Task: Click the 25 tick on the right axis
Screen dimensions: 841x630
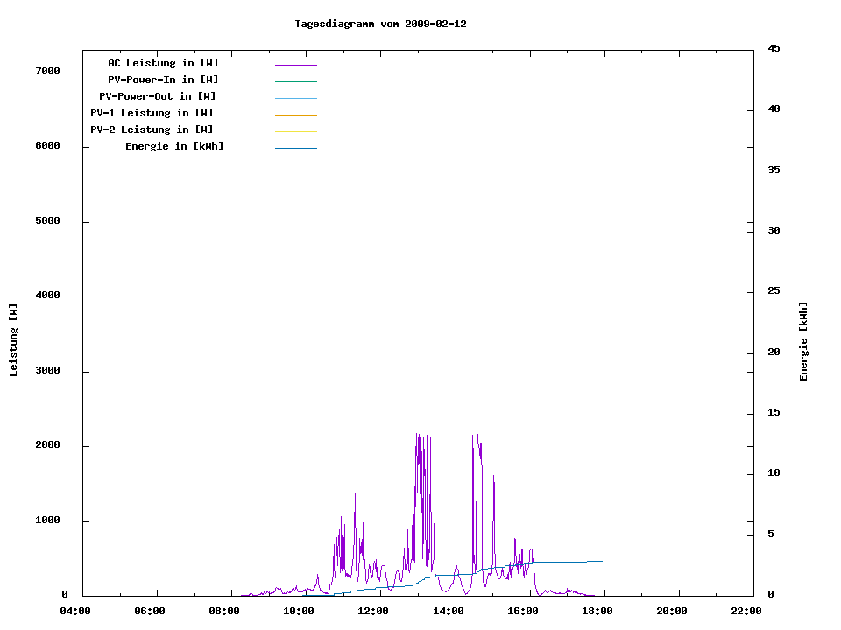Action: pyautogui.click(x=774, y=291)
